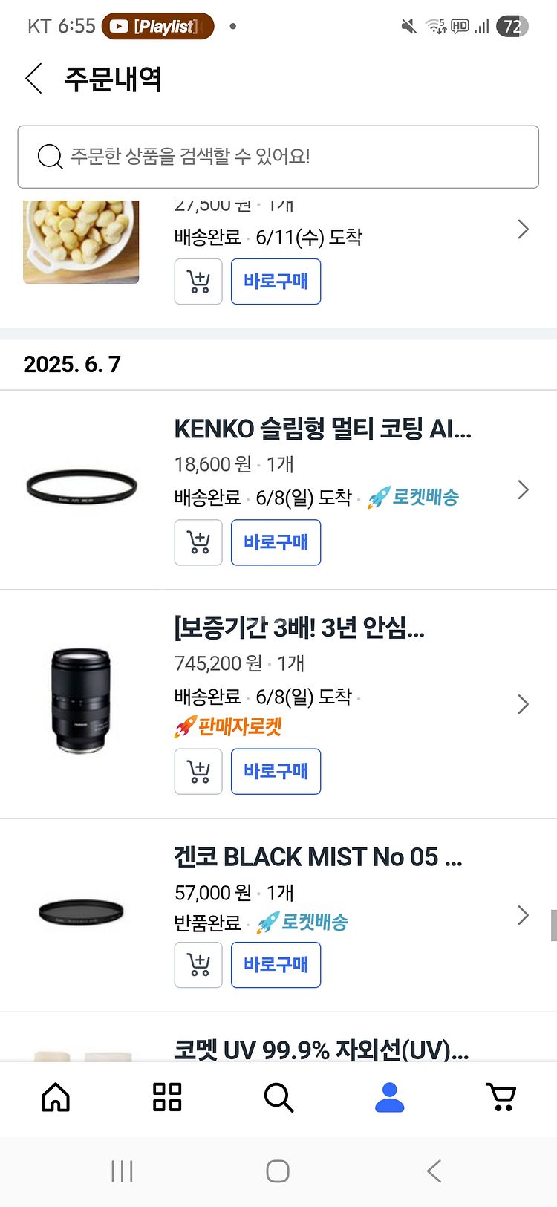The width and height of the screenshot is (557, 1207).
Task: Expand BLACK MIST order details chevron
Action: (523, 915)
